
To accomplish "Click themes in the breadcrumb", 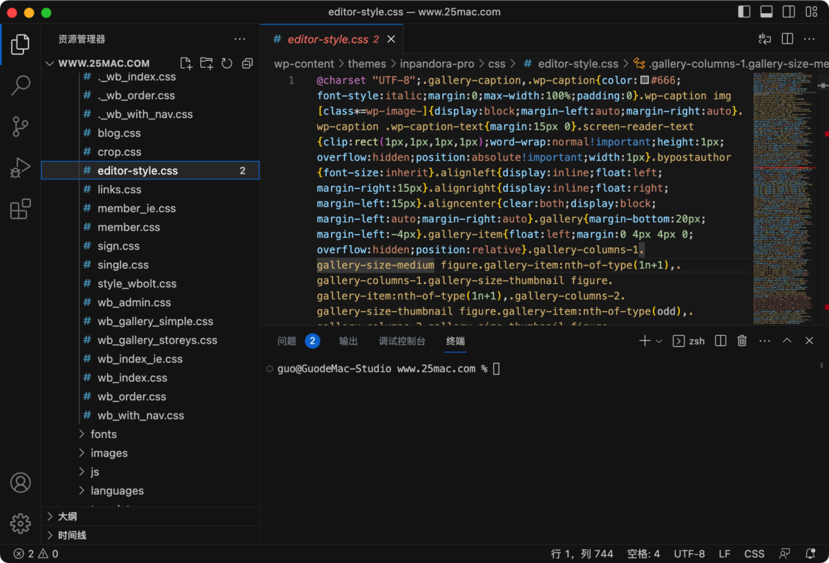I will pos(367,63).
